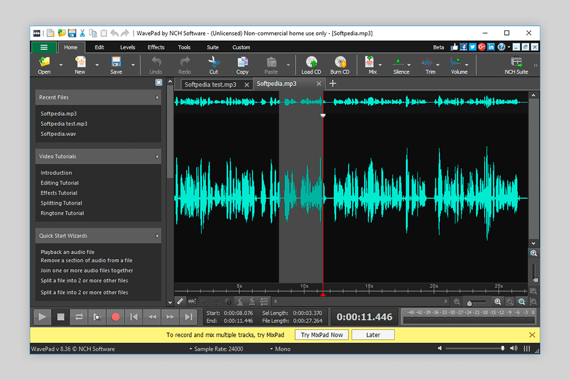Open the dropdown arrow next to Paste
570x380 pixels.
pyautogui.click(x=289, y=65)
